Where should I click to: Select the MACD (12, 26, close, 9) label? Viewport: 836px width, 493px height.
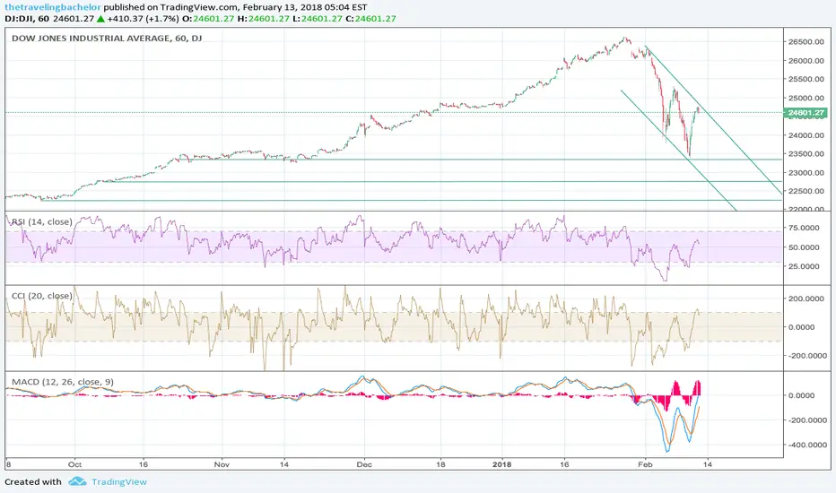pyautogui.click(x=63, y=382)
